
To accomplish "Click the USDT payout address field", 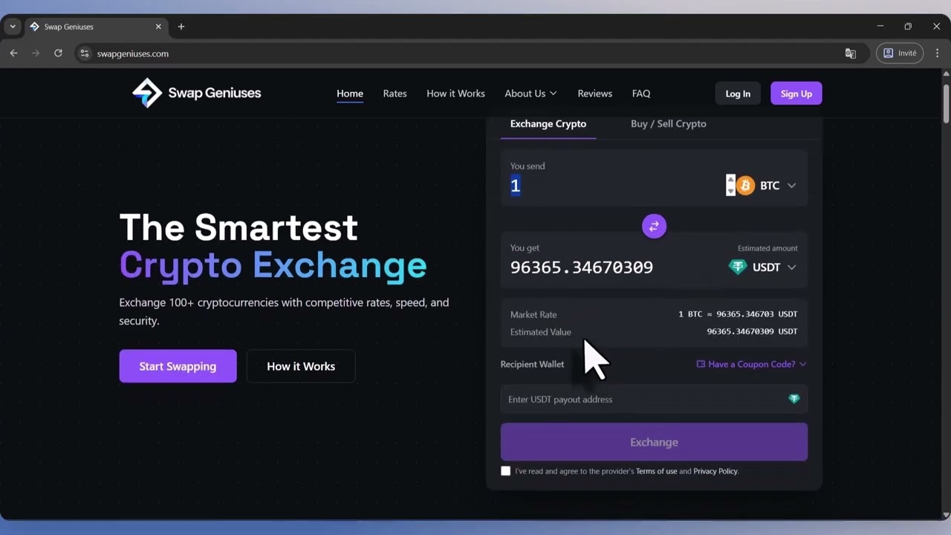I will [654, 399].
